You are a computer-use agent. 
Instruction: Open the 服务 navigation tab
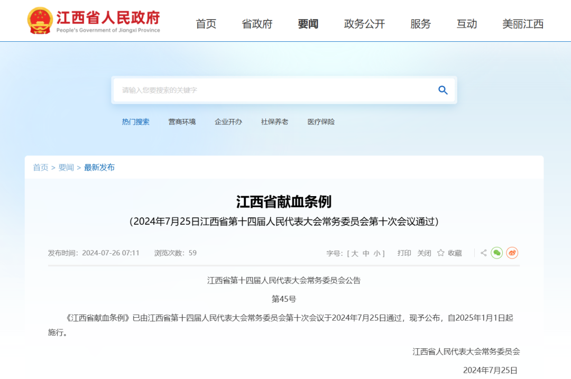(x=420, y=24)
